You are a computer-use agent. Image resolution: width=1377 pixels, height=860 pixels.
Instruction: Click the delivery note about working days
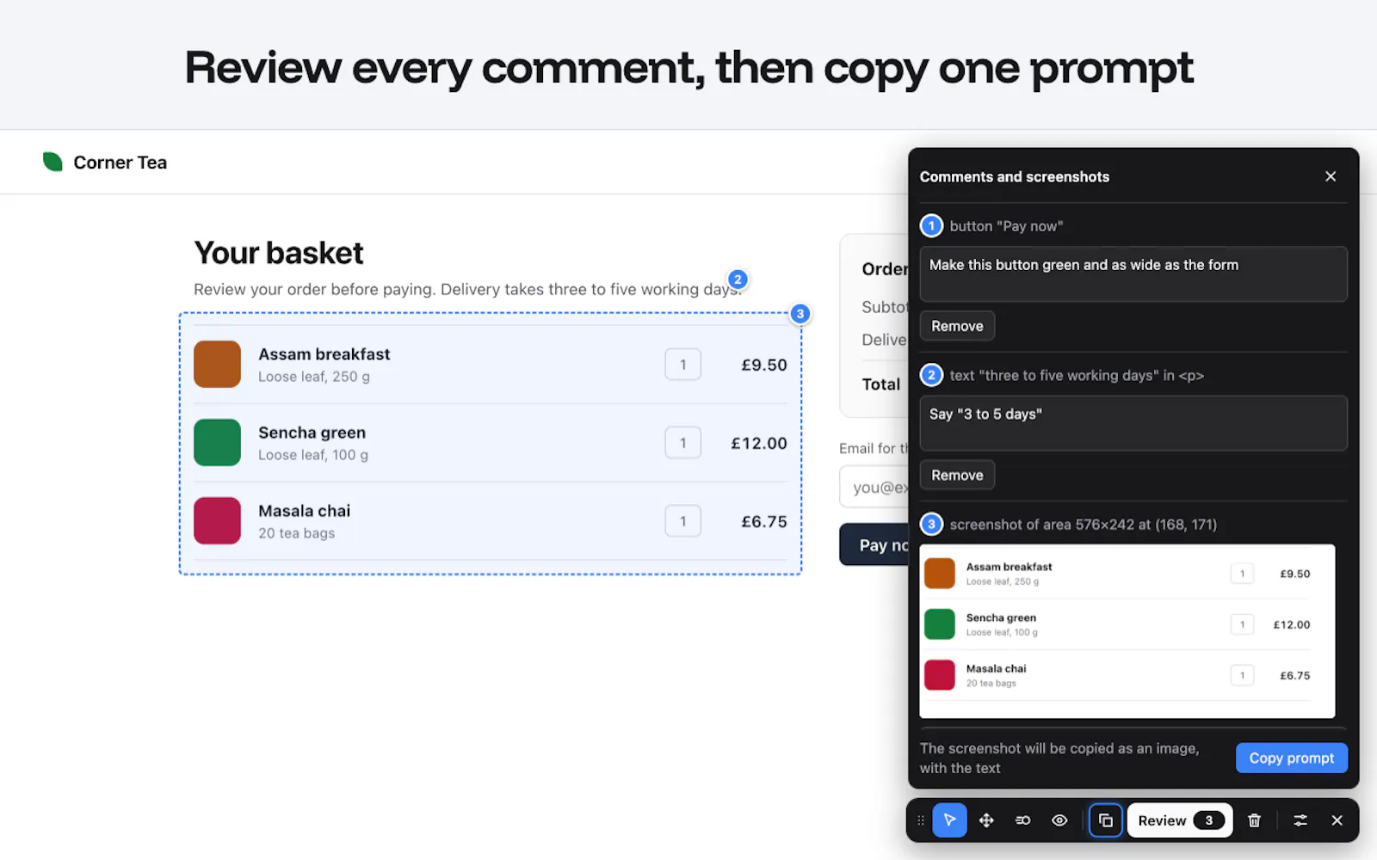tap(467, 290)
